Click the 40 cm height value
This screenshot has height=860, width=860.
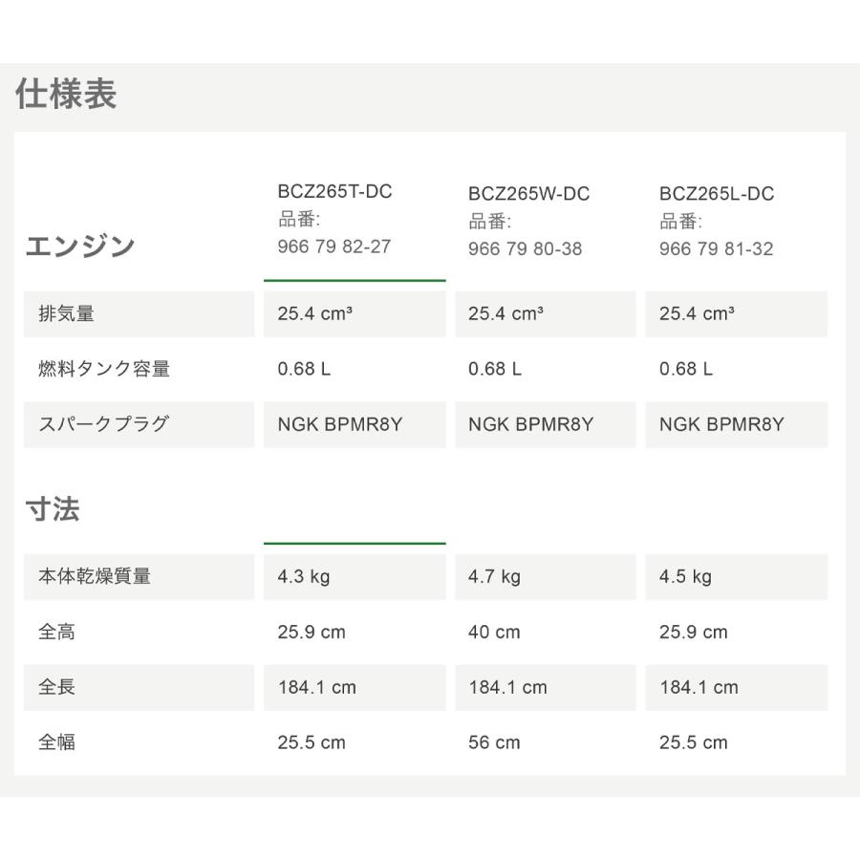click(x=494, y=632)
